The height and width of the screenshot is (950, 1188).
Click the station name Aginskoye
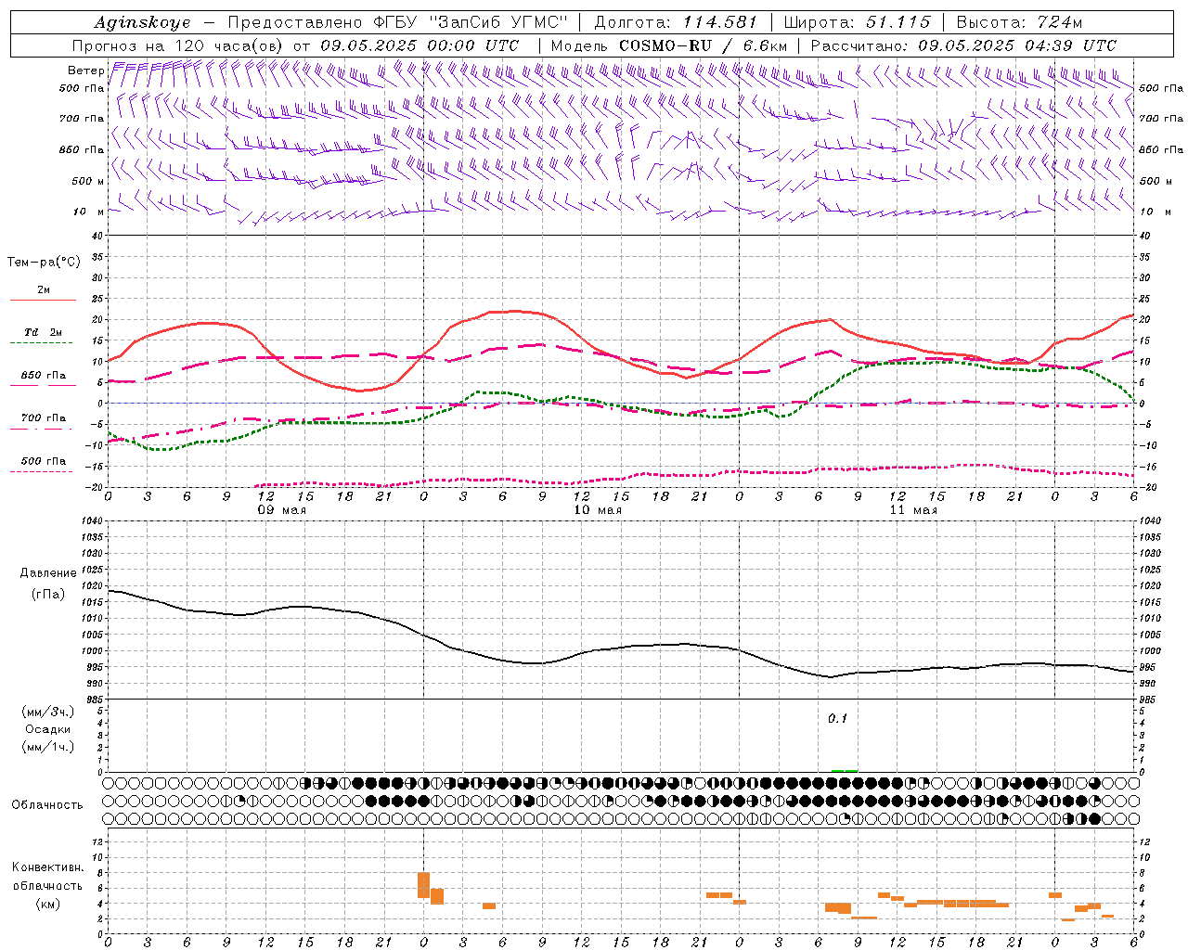(x=143, y=22)
